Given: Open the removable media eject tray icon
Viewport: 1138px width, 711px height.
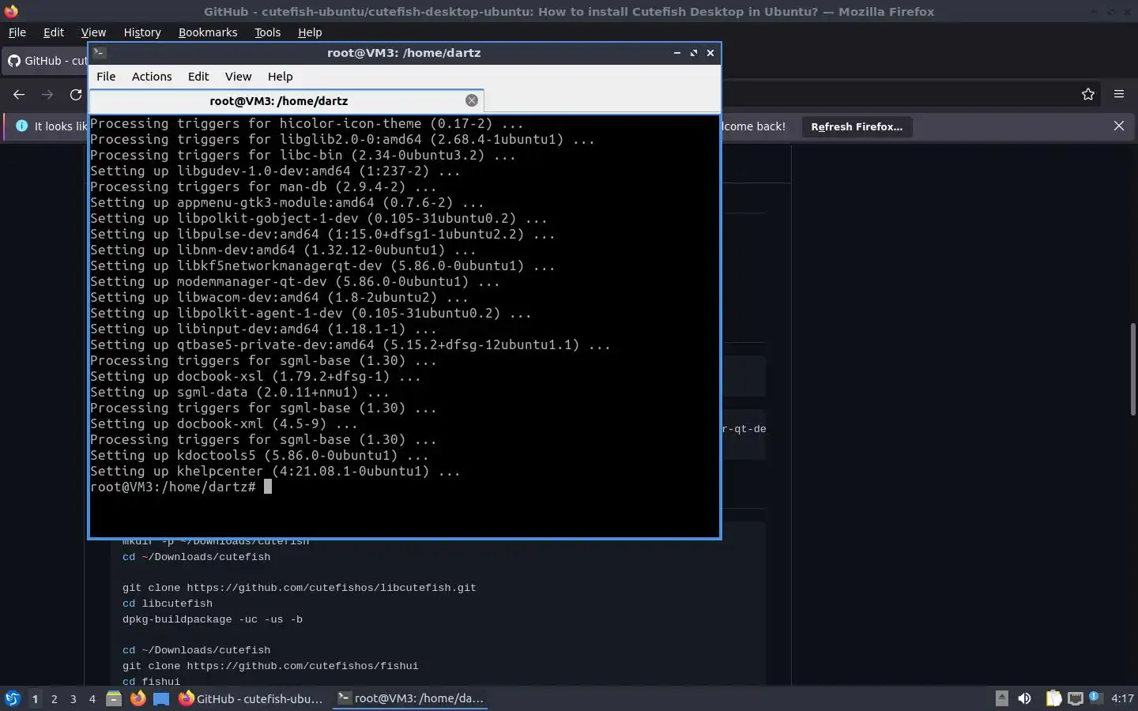Looking at the screenshot, I should tap(1001, 698).
